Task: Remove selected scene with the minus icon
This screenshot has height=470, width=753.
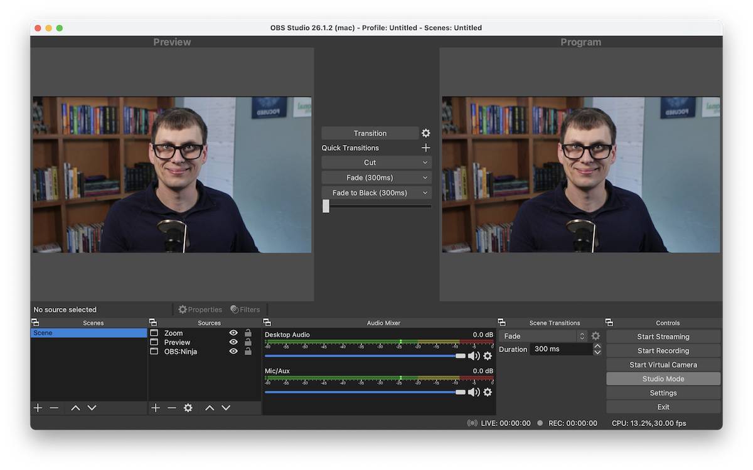Action: (x=54, y=408)
